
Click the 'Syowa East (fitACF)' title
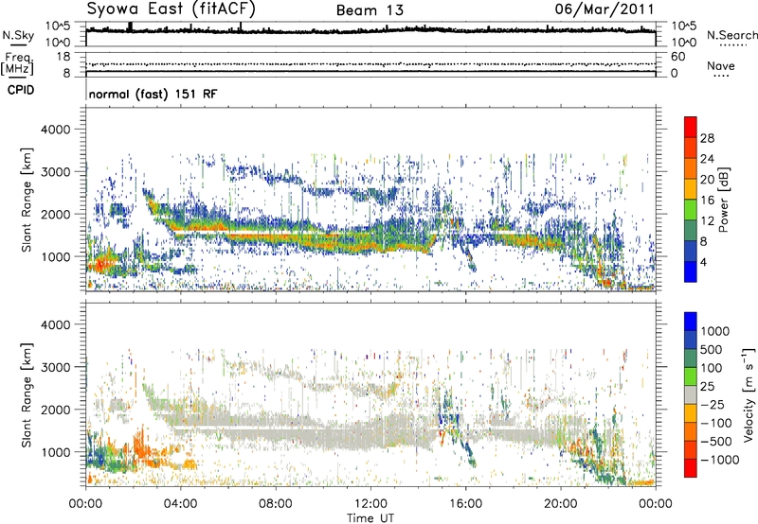(x=171, y=9)
